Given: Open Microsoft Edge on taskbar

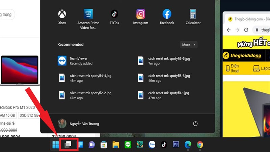Looking at the screenshot, I should [x=188, y=145].
